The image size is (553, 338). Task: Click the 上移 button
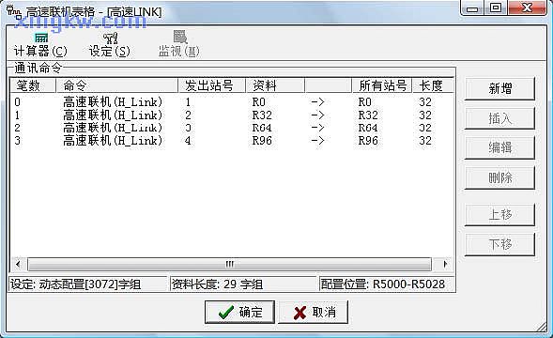[499, 214]
